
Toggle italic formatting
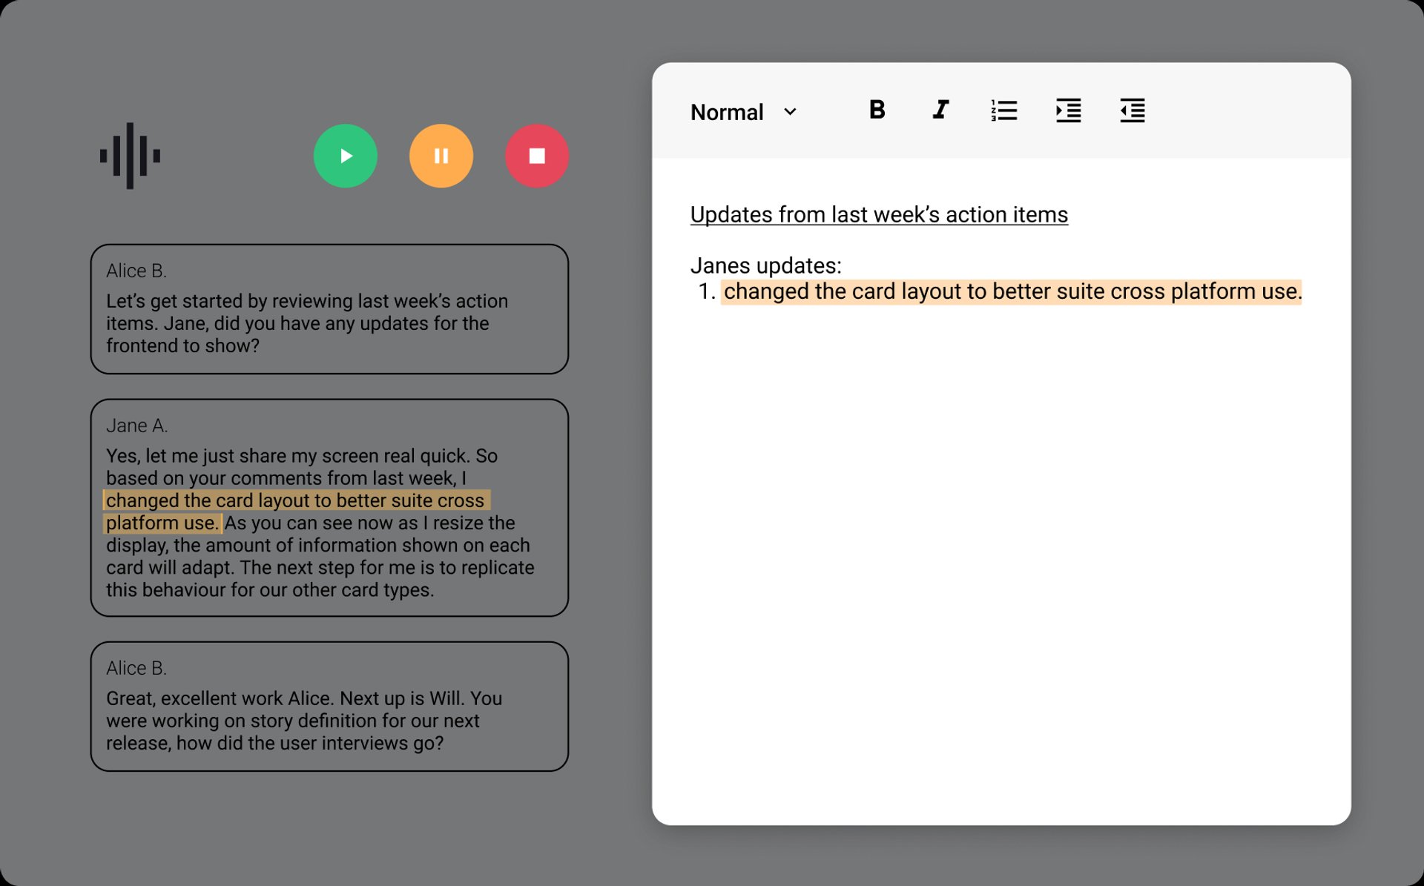click(940, 110)
